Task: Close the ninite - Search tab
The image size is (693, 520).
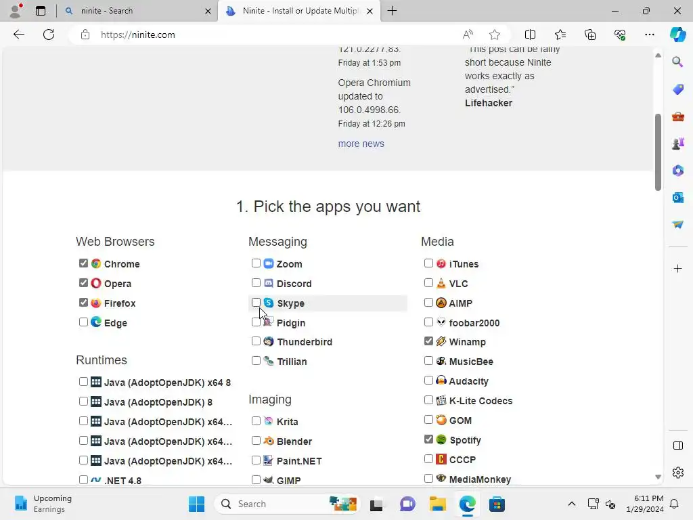Action: [208, 11]
